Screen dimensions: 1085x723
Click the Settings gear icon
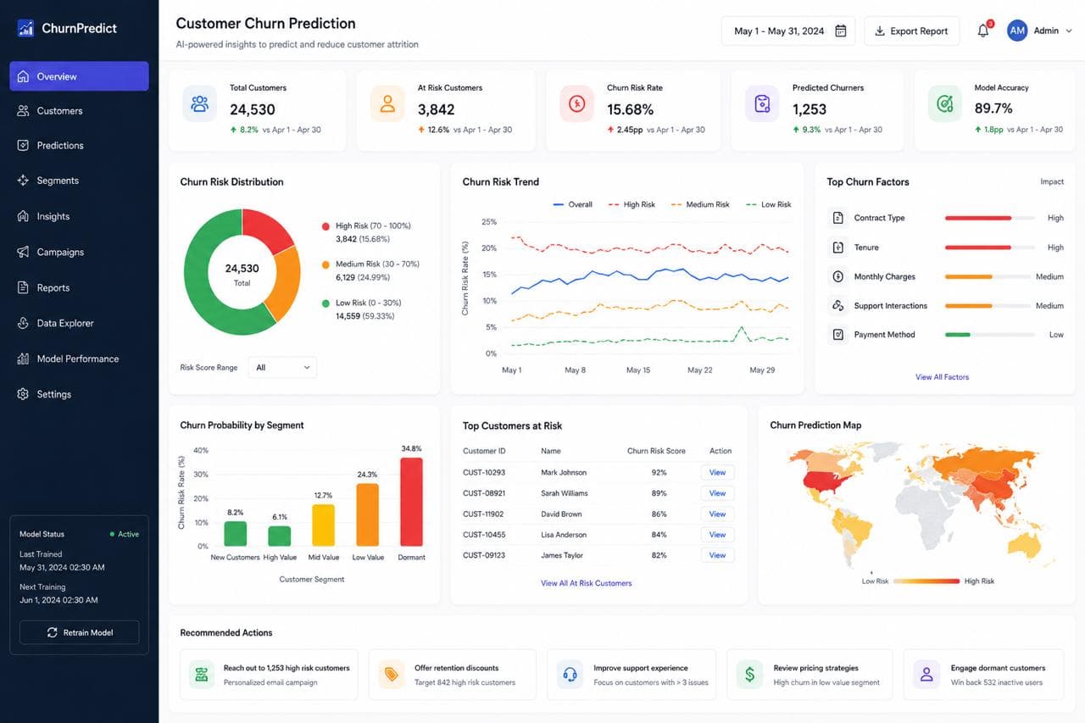[x=23, y=394]
